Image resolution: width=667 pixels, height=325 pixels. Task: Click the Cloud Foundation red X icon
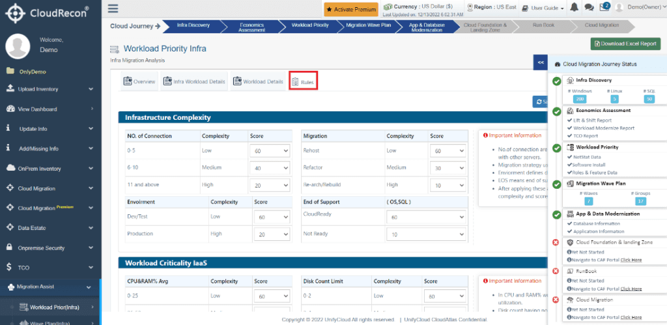click(555, 242)
